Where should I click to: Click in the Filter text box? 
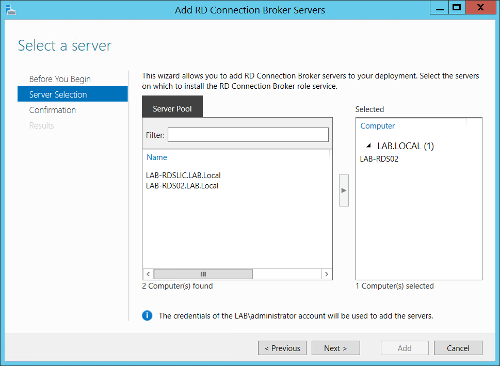click(x=248, y=135)
